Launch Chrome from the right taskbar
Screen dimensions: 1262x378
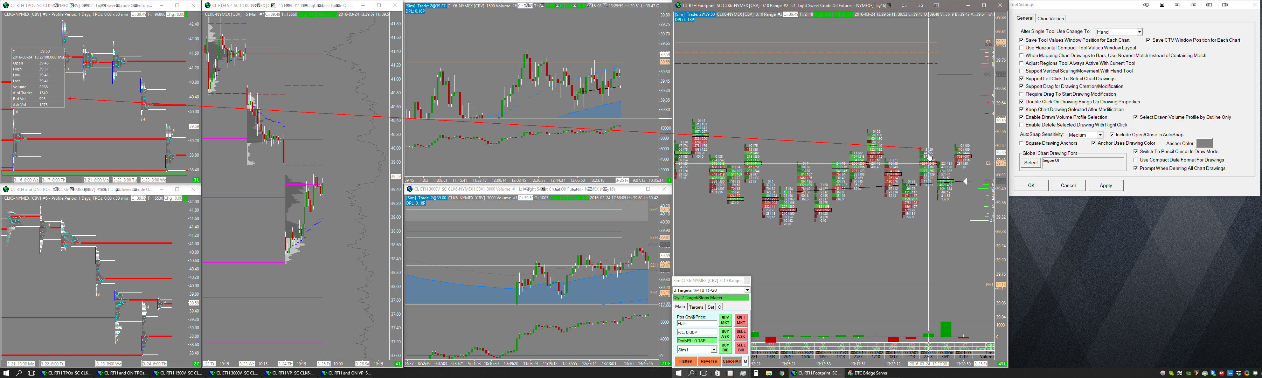click(782, 373)
